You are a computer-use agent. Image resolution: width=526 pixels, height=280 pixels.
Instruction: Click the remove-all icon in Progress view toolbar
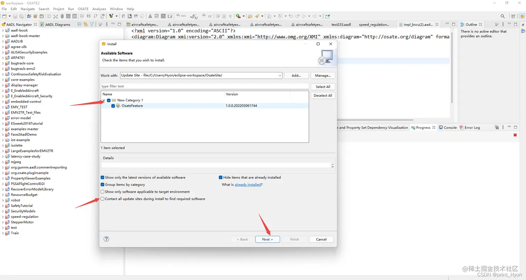pyautogui.click(x=497, y=127)
